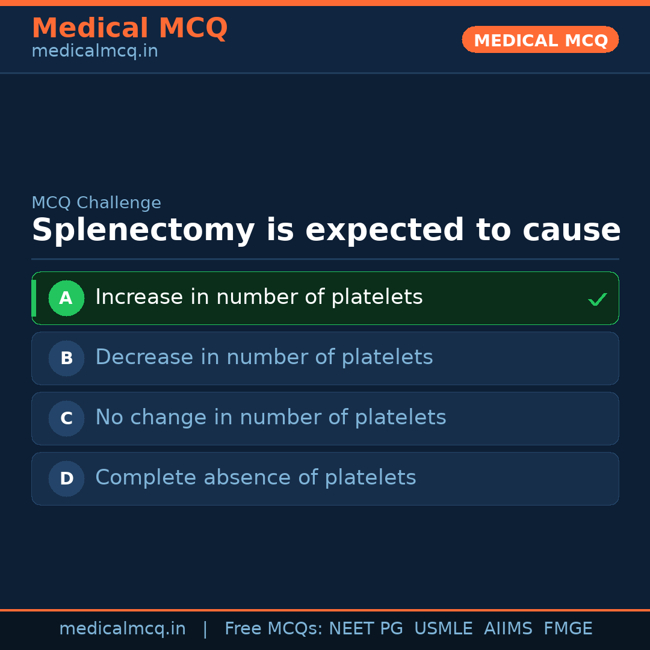Viewport: 650px width, 650px height.
Task: Open the medicalmcq.in link in footer
Action: click(x=122, y=629)
